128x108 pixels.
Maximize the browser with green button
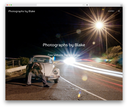click(11, 5)
